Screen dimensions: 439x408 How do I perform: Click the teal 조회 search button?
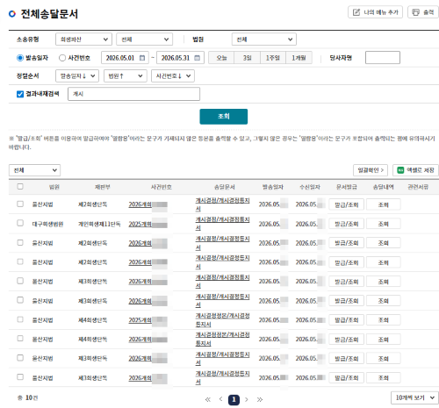pos(224,117)
